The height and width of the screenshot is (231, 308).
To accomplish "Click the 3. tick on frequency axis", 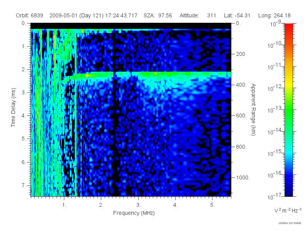I will click(139, 205).
